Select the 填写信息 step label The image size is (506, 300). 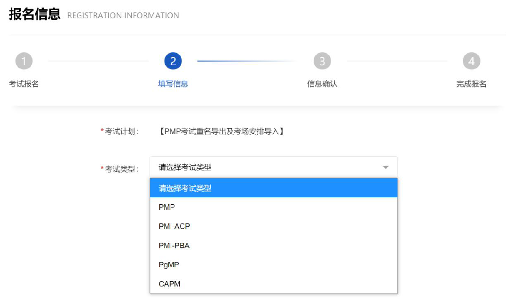pyautogui.click(x=173, y=84)
